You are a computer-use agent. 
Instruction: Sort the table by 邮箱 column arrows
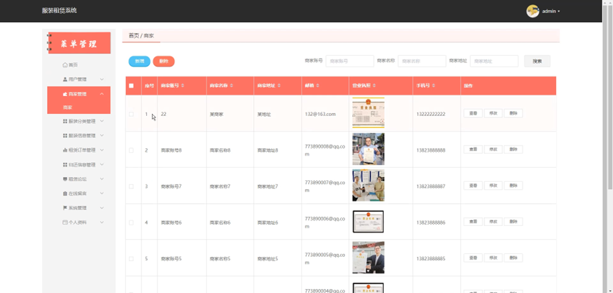[x=318, y=86]
